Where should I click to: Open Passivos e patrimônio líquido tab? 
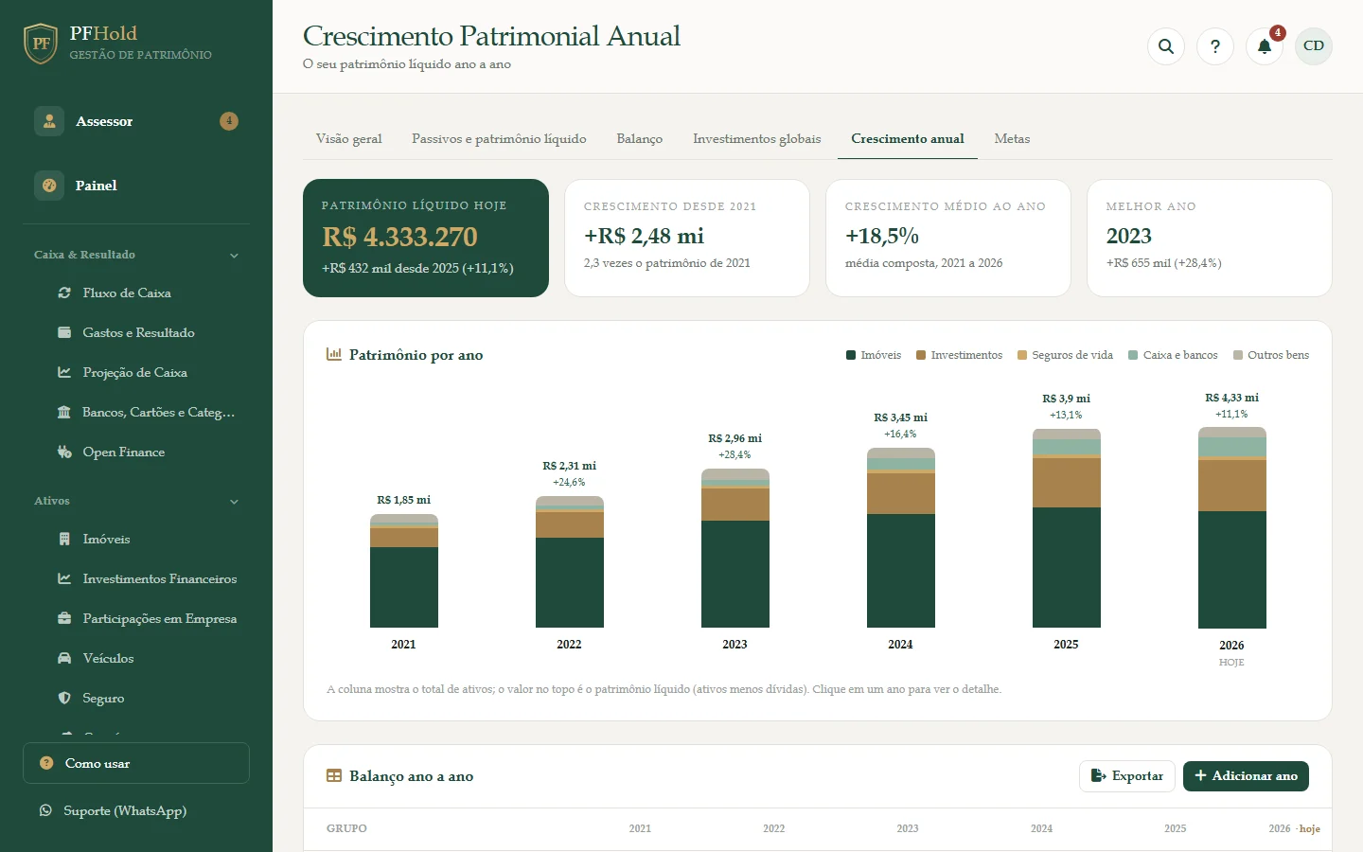499,138
